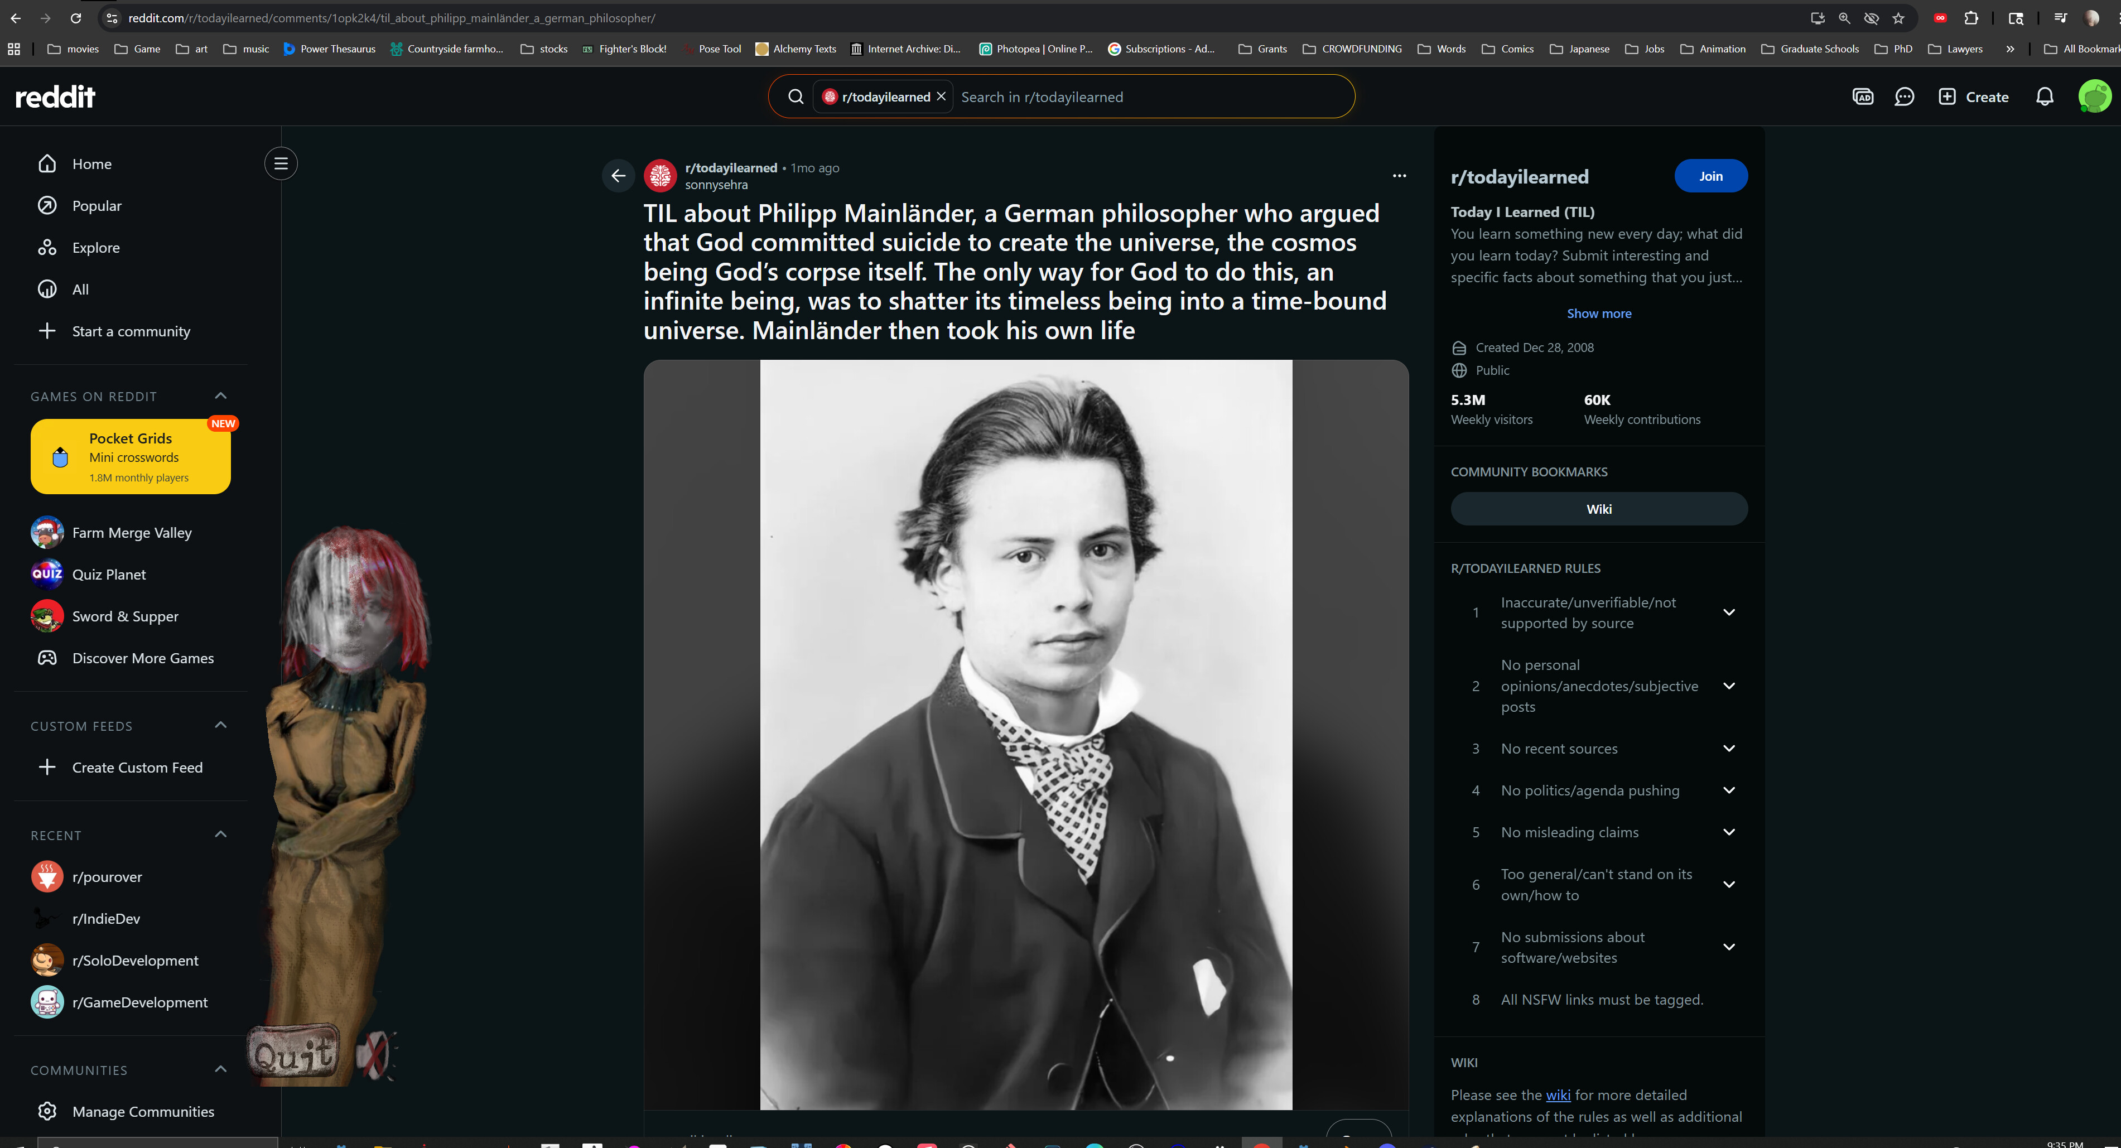Open the user avatar menu
This screenshot has height=1148, width=2121.
(x=2095, y=97)
